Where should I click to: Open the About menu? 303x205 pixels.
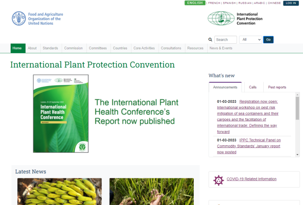(x=32, y=48)
